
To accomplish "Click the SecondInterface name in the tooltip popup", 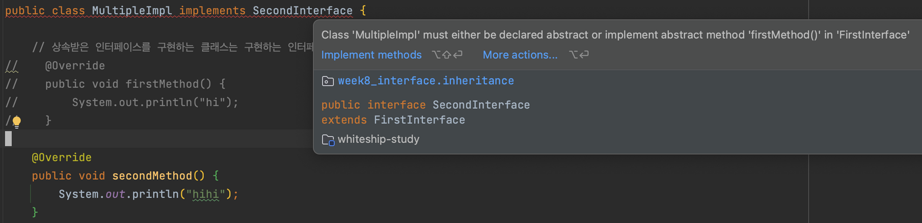I will pos(481,105).
